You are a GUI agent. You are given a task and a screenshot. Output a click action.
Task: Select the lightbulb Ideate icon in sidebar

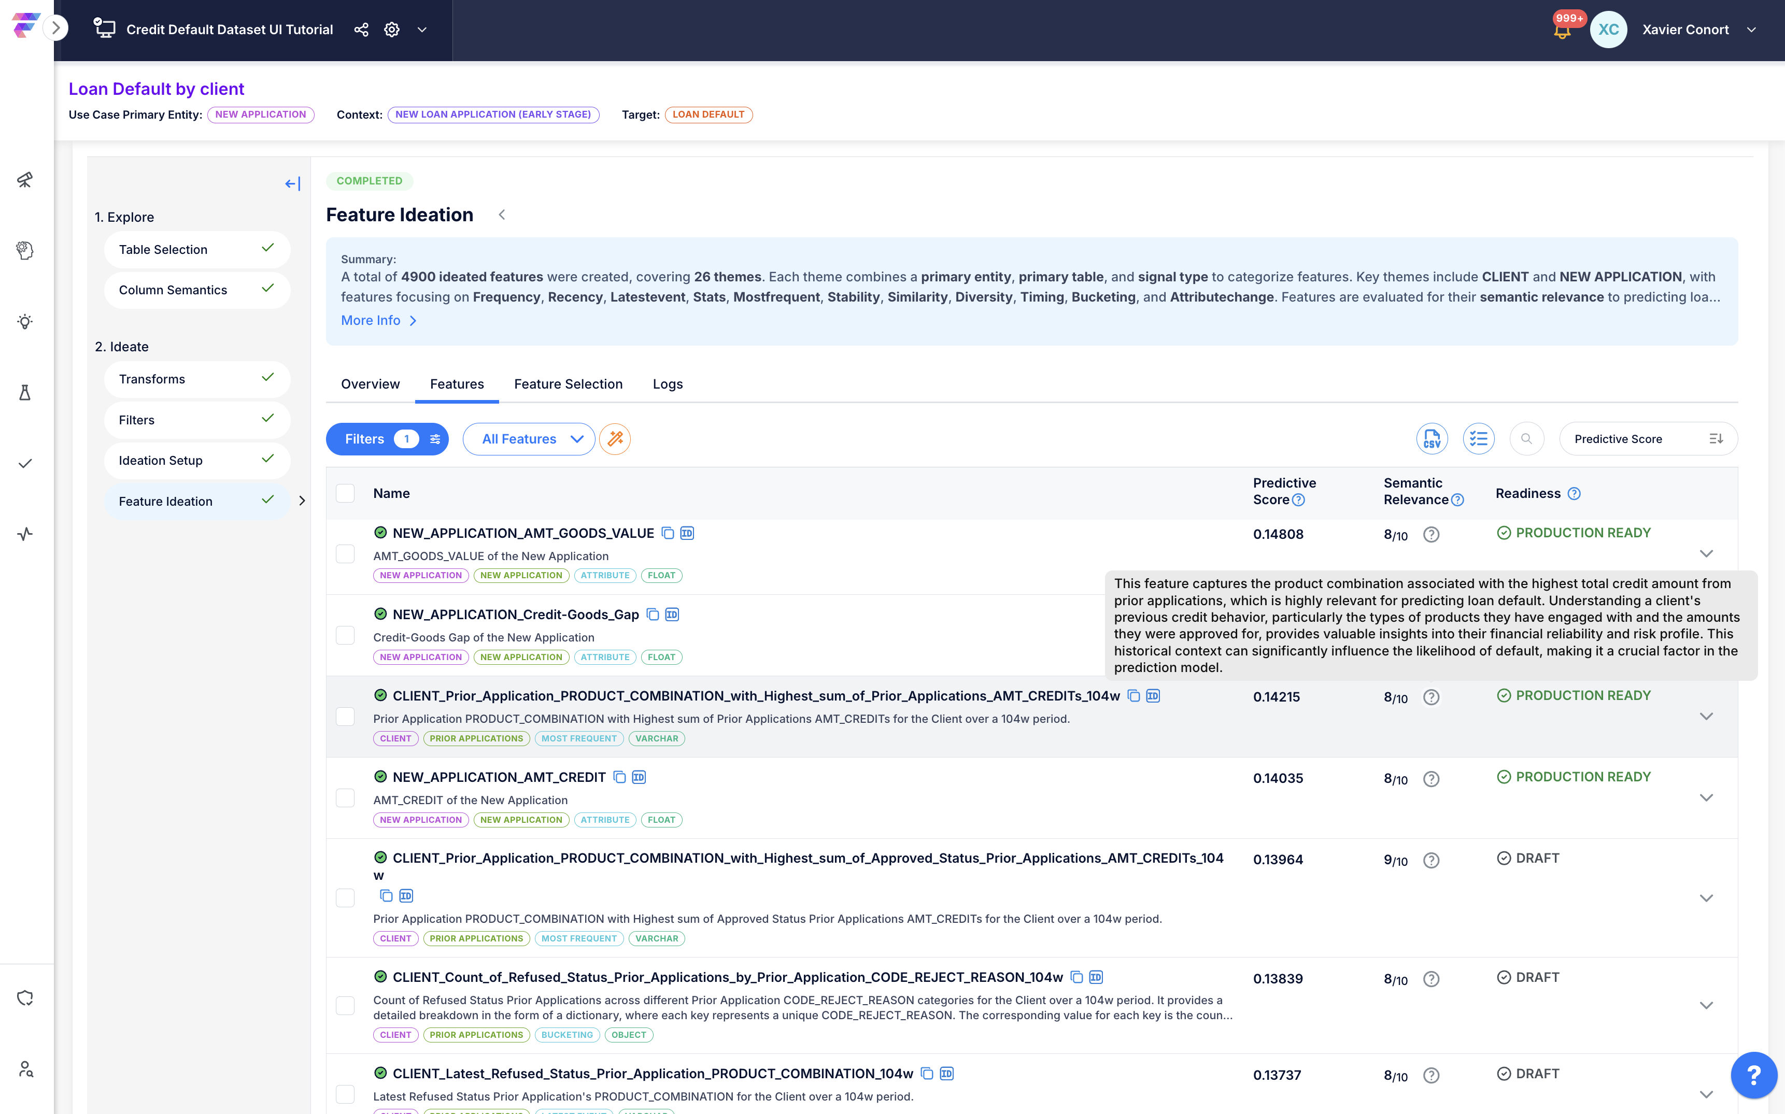[25, 321]
